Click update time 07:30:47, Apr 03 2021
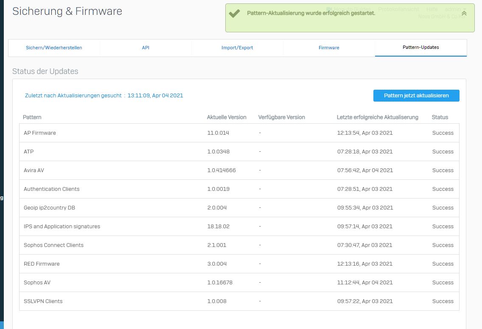The image size is (482, 329). (365, 245)
